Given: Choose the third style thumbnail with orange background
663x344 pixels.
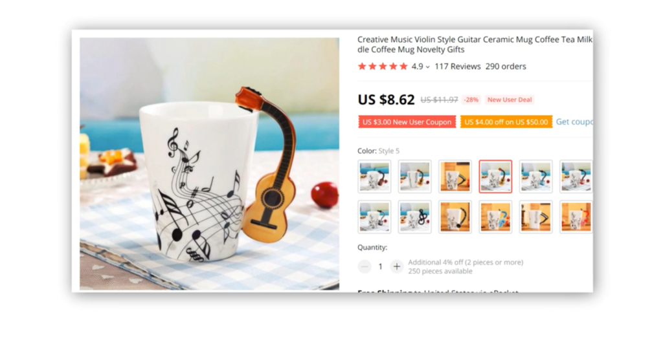Looking at the screenshot, I should coord(455,177).
